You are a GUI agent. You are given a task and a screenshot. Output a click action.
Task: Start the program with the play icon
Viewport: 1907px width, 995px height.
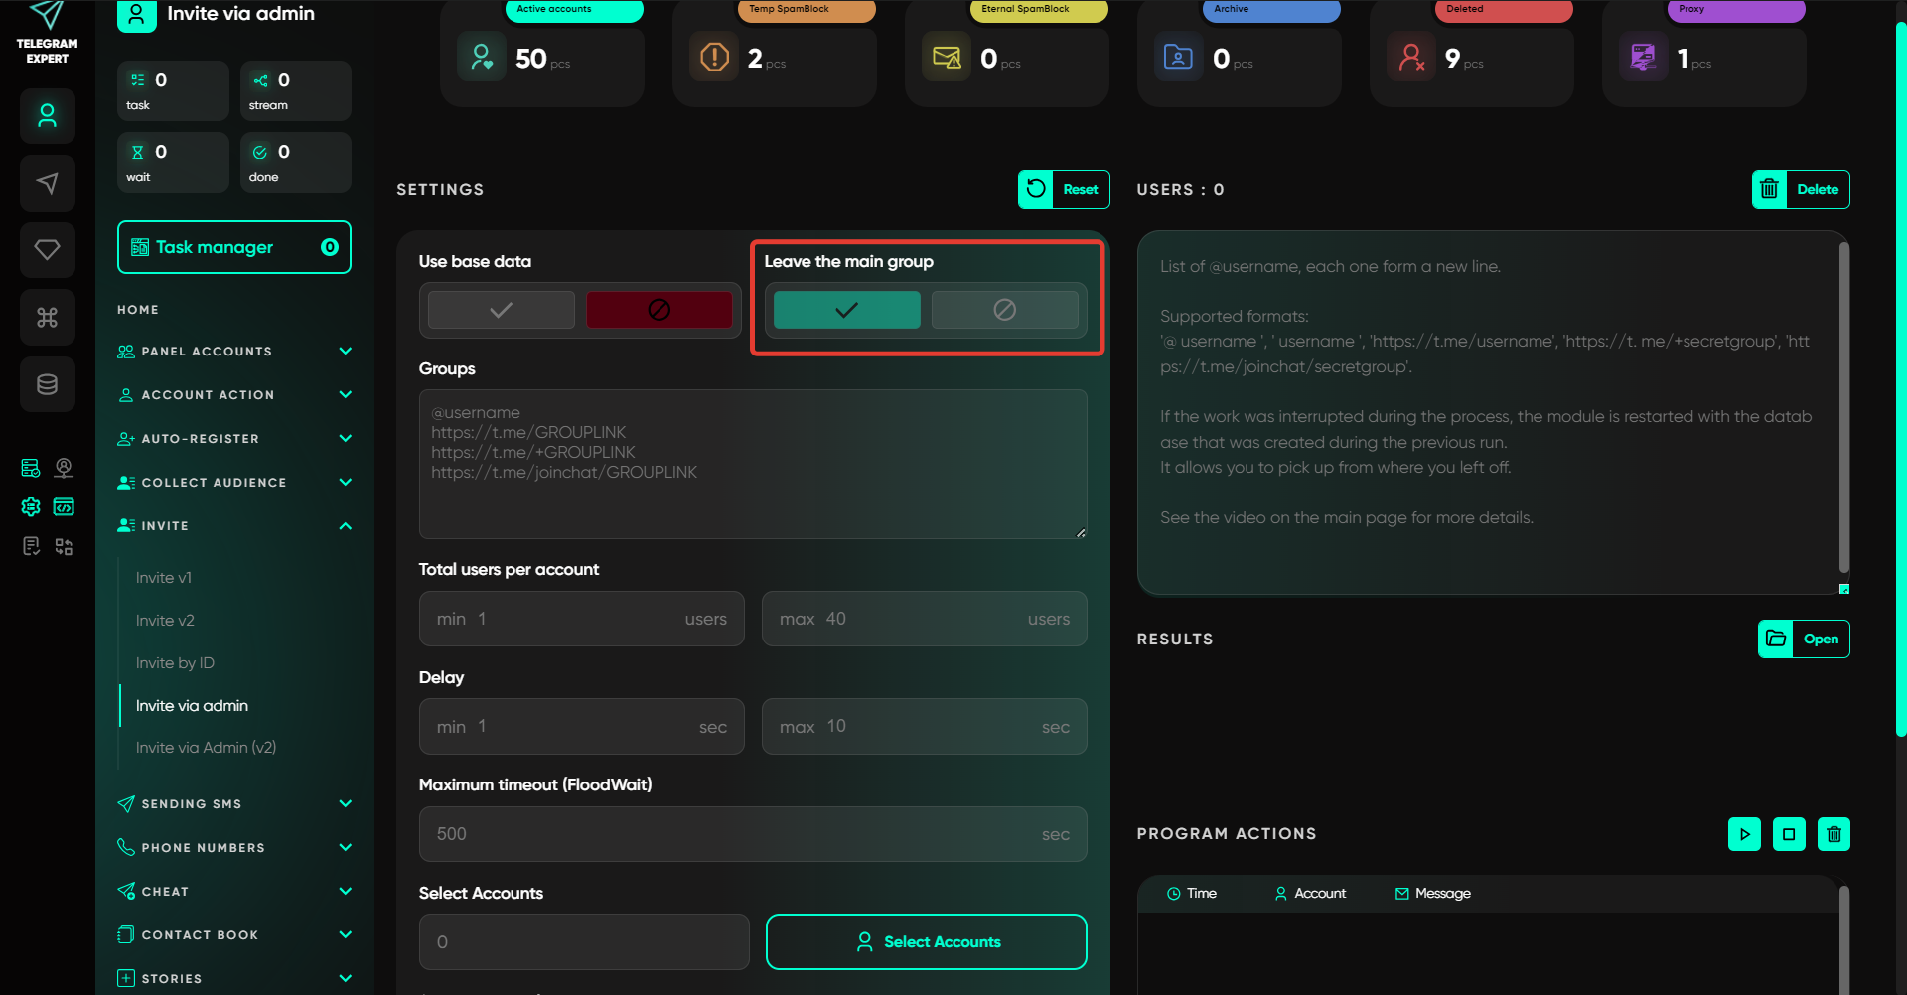tap(1744, 834)
